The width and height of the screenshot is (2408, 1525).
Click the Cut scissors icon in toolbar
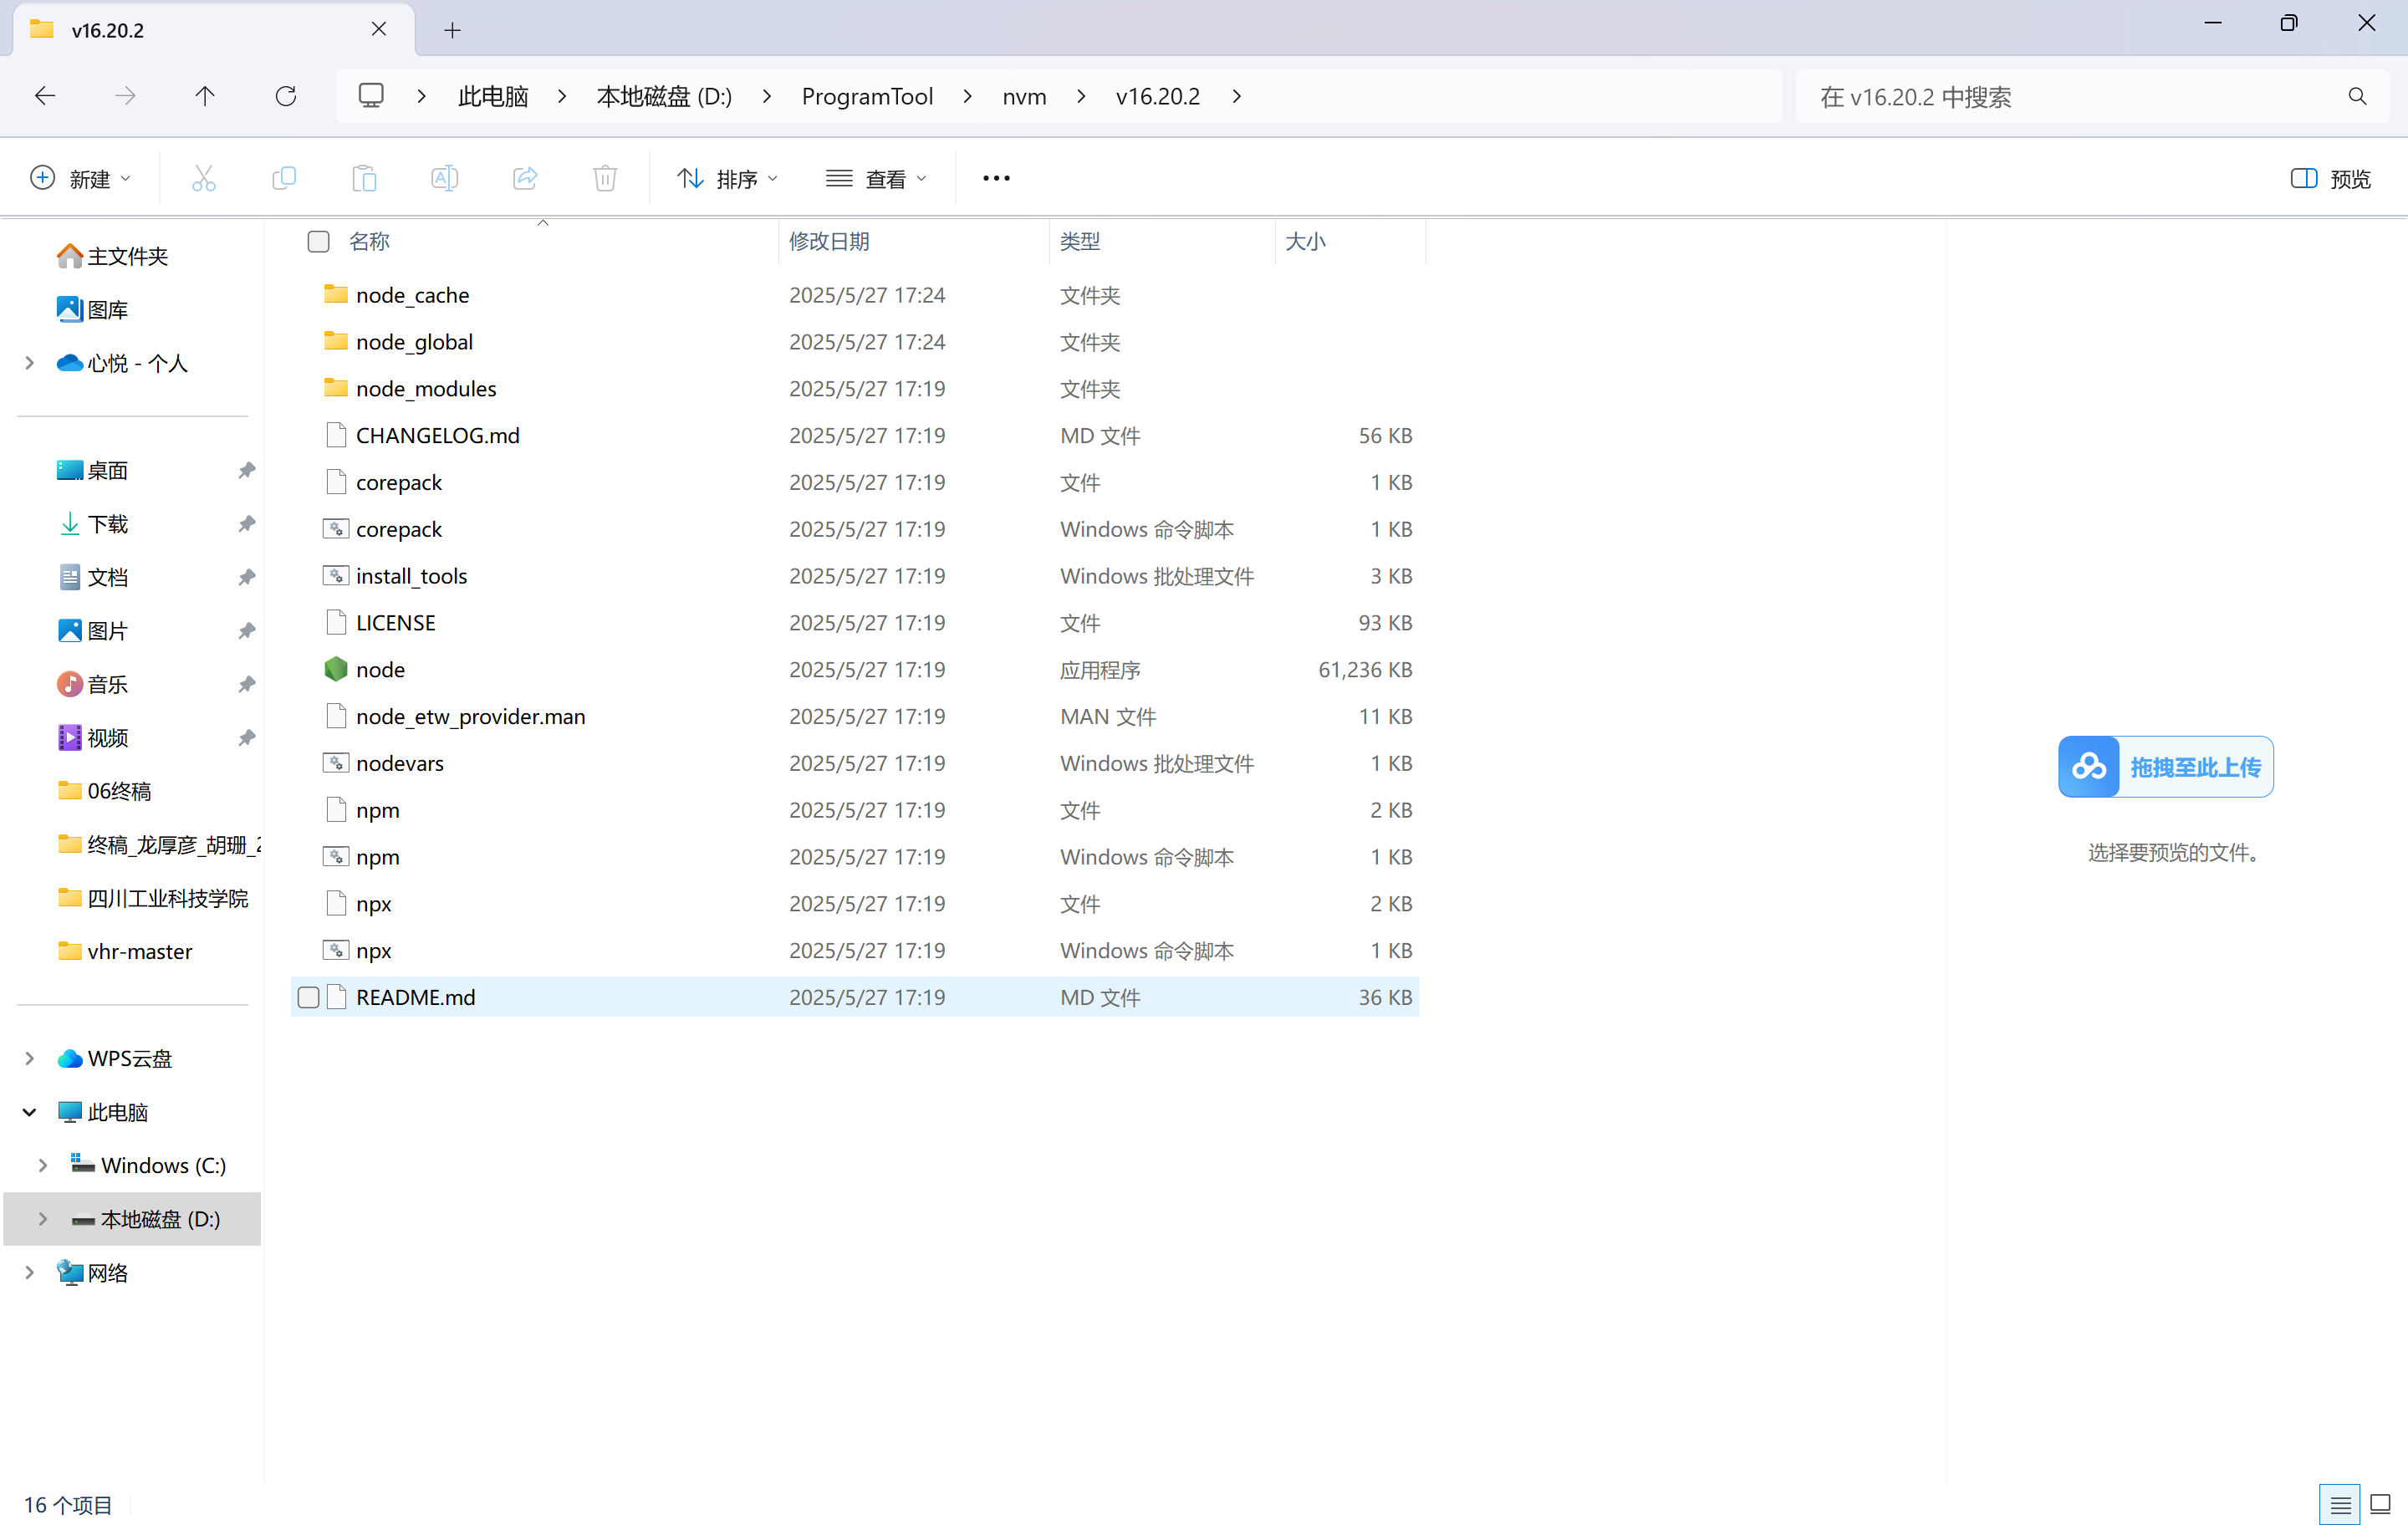pyautogui.click(x=203, y=178)
